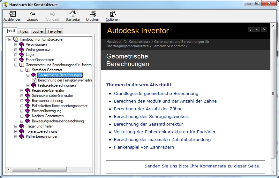Expand the Rollenketten-Komponentengenerator node
Viewport: 279px width, 178px height.
(22, 106)
